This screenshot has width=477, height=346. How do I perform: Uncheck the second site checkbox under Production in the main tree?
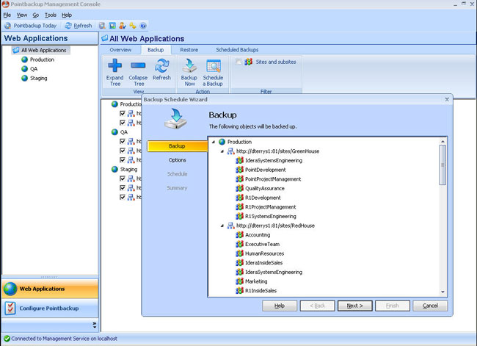(123, 123)
